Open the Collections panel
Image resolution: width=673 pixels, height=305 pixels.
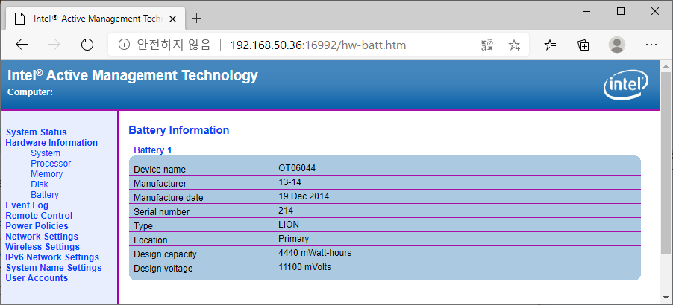click(583, 45)
